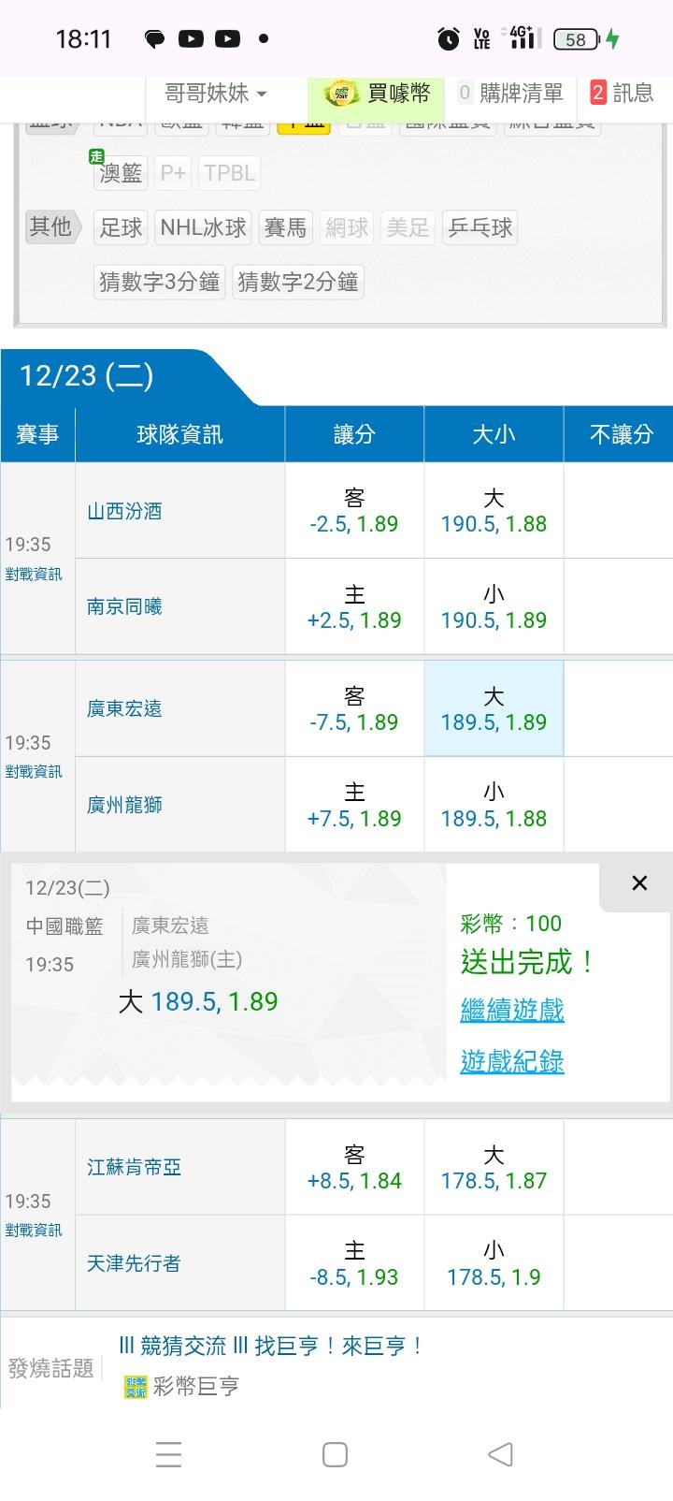The image size is (673, 1501).
Task: Open 猜數字3分鐘 game
Action: tap(160, 282)
